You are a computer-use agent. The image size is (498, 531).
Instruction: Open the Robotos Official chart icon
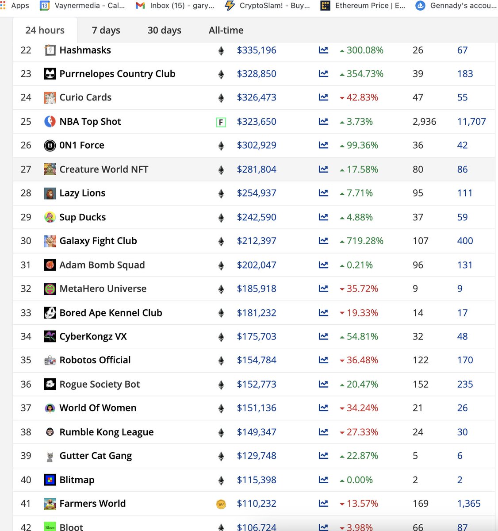click(x=324, y=360)
